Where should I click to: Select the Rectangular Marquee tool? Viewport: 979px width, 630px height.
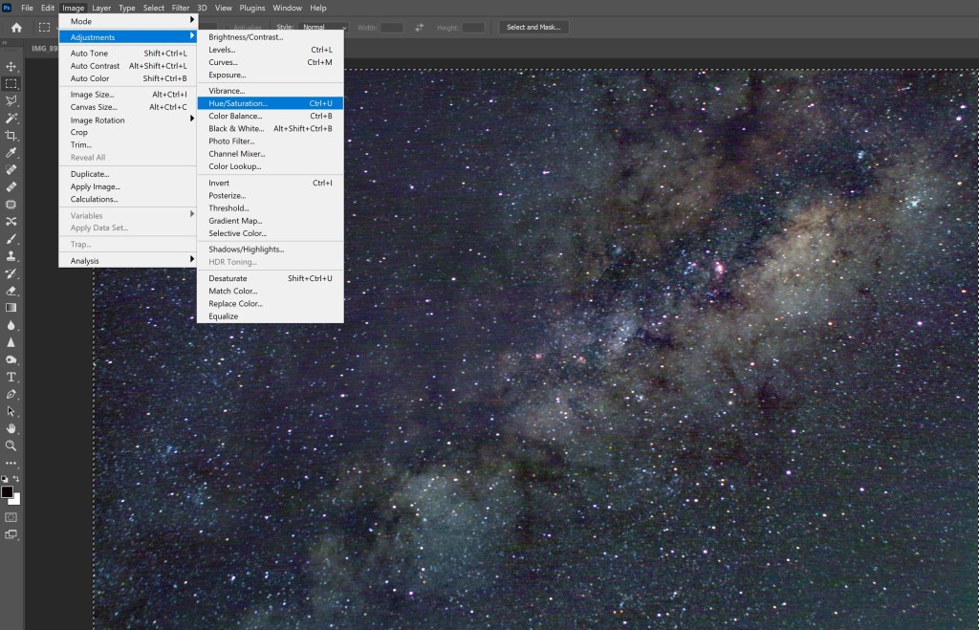point(11,83)
